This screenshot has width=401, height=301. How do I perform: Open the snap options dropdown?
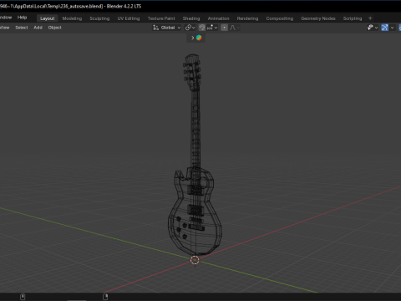(x=212, y=28)
